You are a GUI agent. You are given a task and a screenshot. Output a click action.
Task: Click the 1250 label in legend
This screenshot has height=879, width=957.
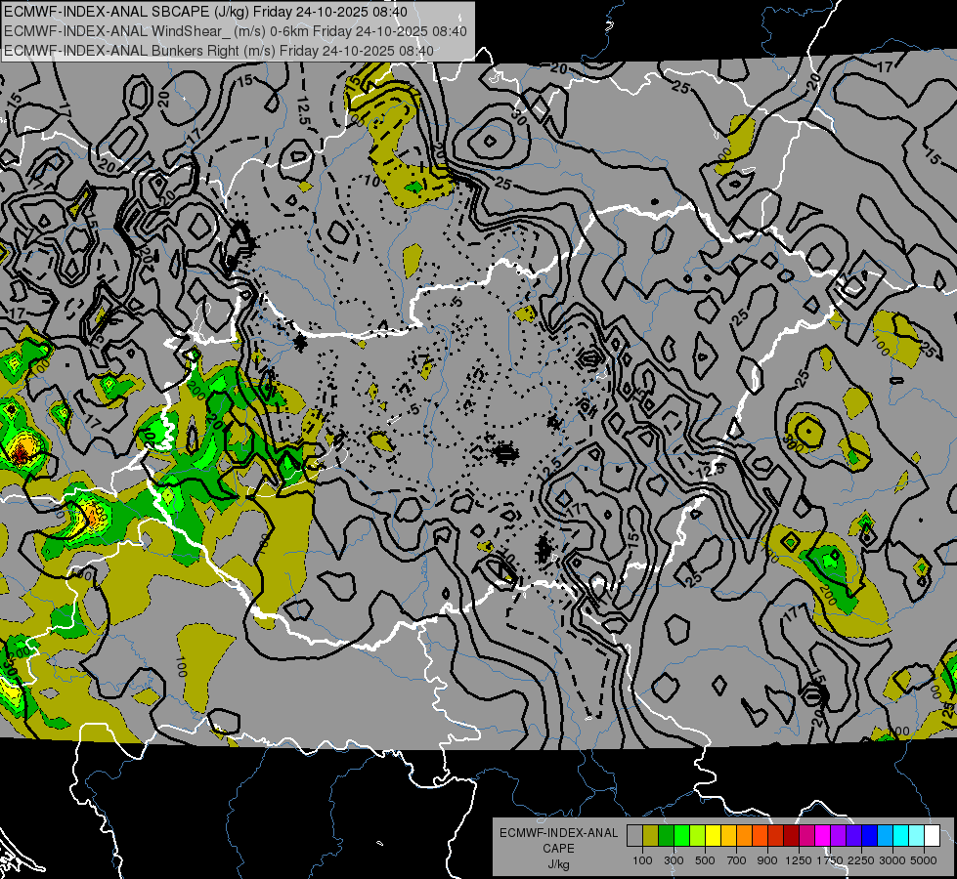coord(799,860)
